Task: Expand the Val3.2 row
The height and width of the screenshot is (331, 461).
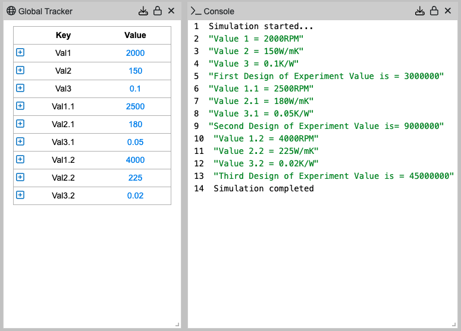Action: coord(20,195)
